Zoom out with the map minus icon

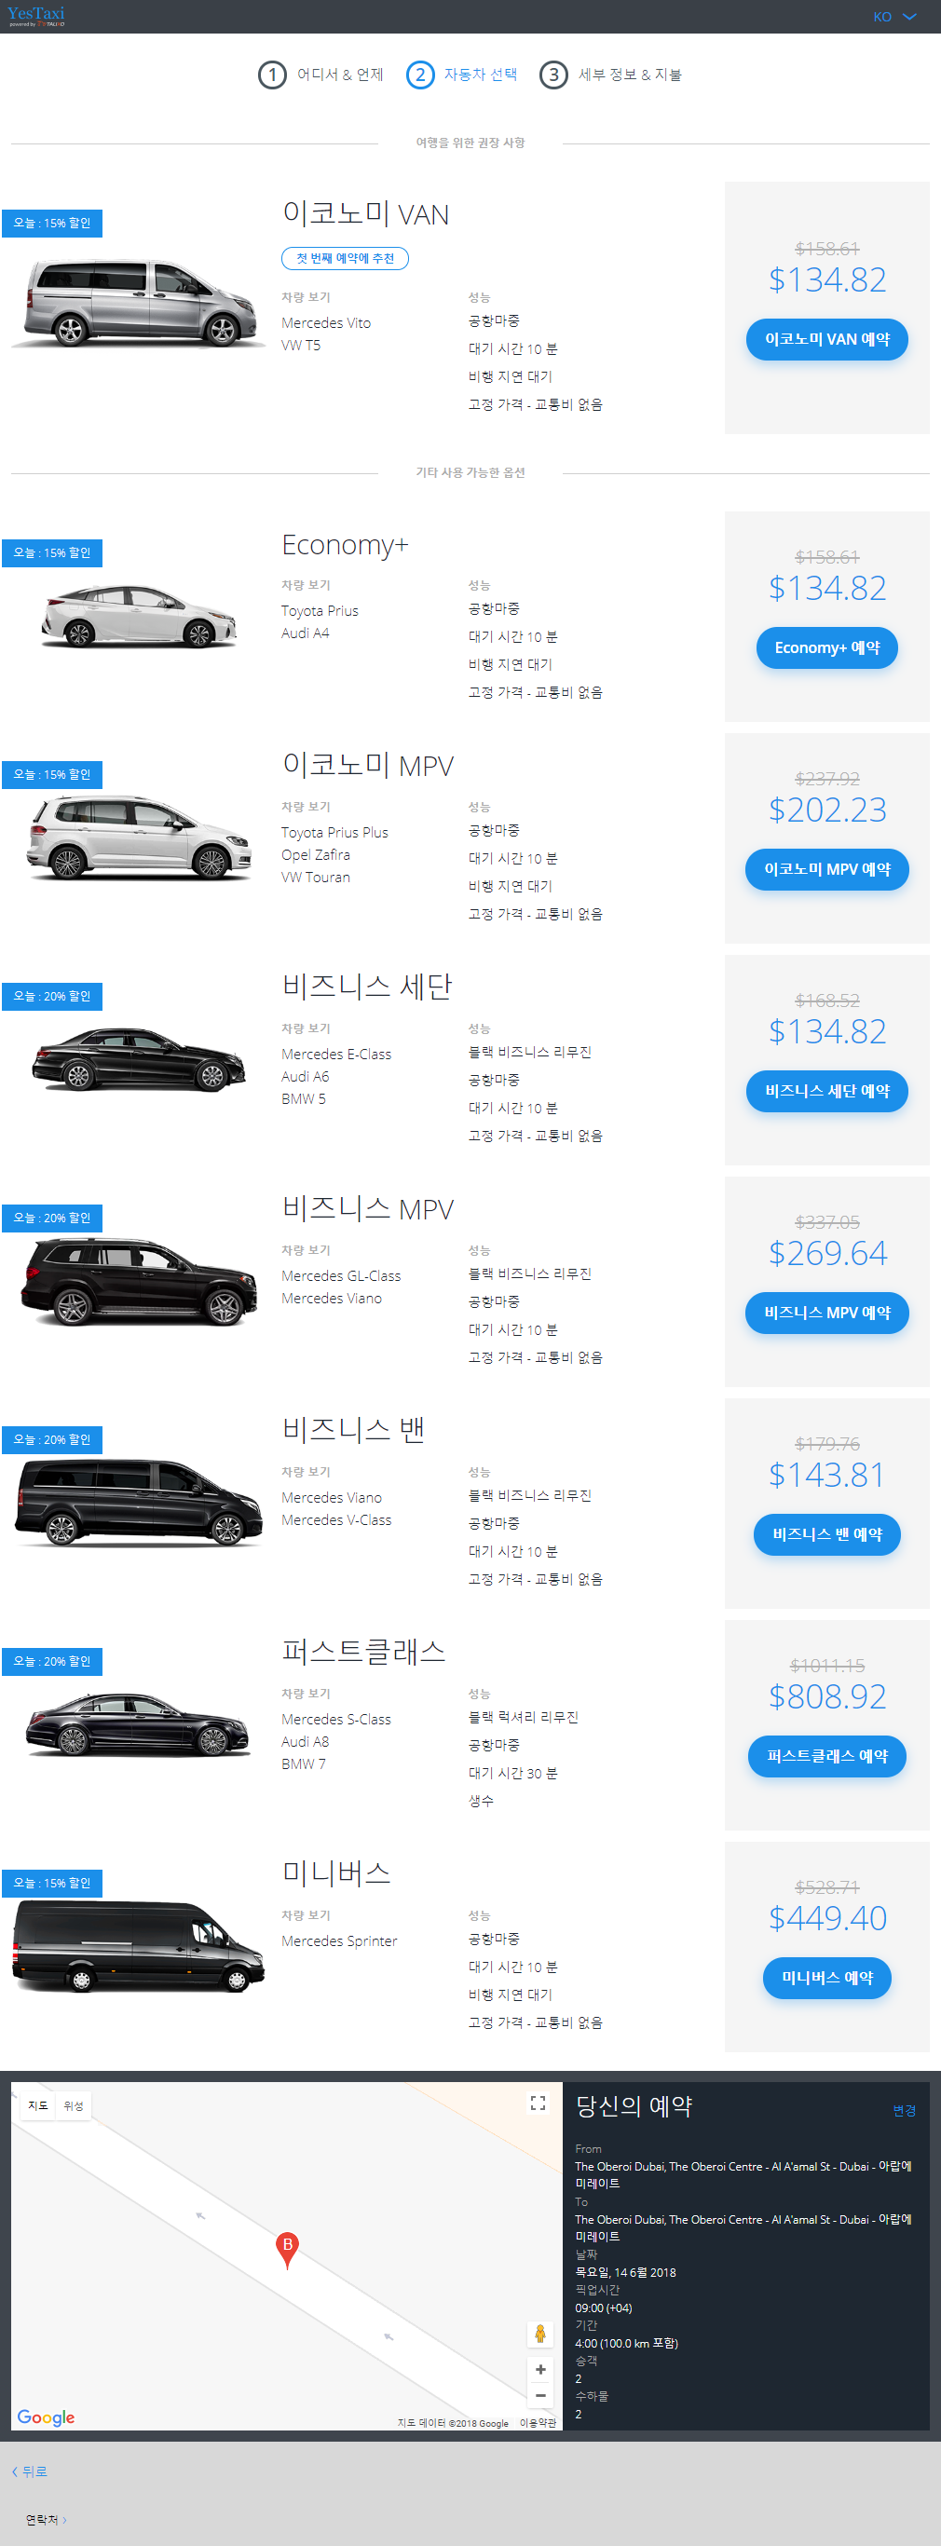[539, 2395]
